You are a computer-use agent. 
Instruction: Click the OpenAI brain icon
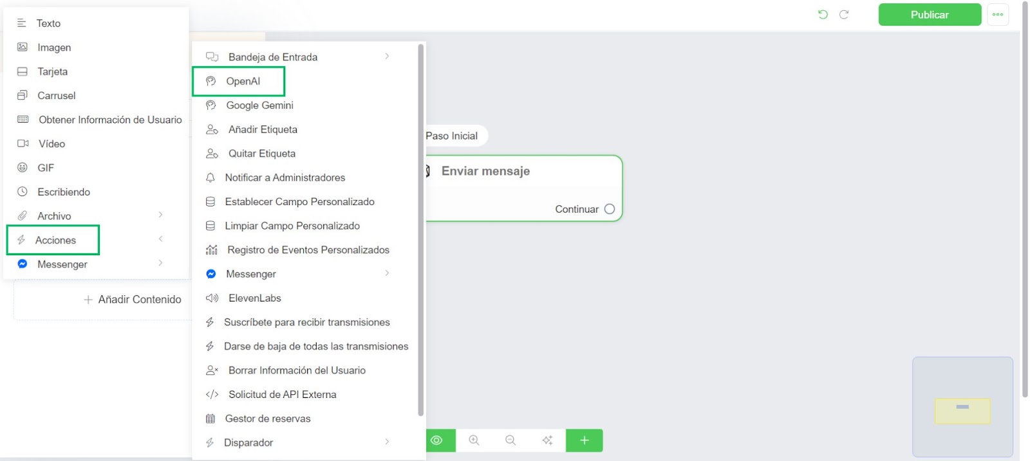pos(211,81)
